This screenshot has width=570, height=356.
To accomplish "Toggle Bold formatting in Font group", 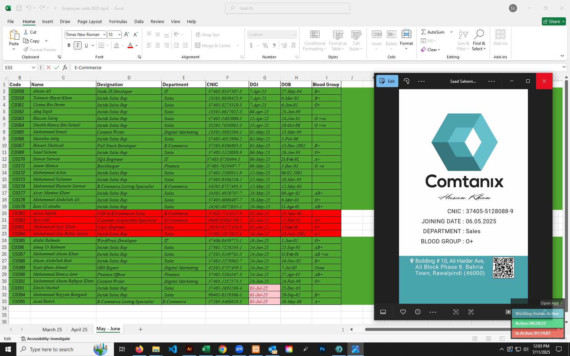I will (69, 45).
